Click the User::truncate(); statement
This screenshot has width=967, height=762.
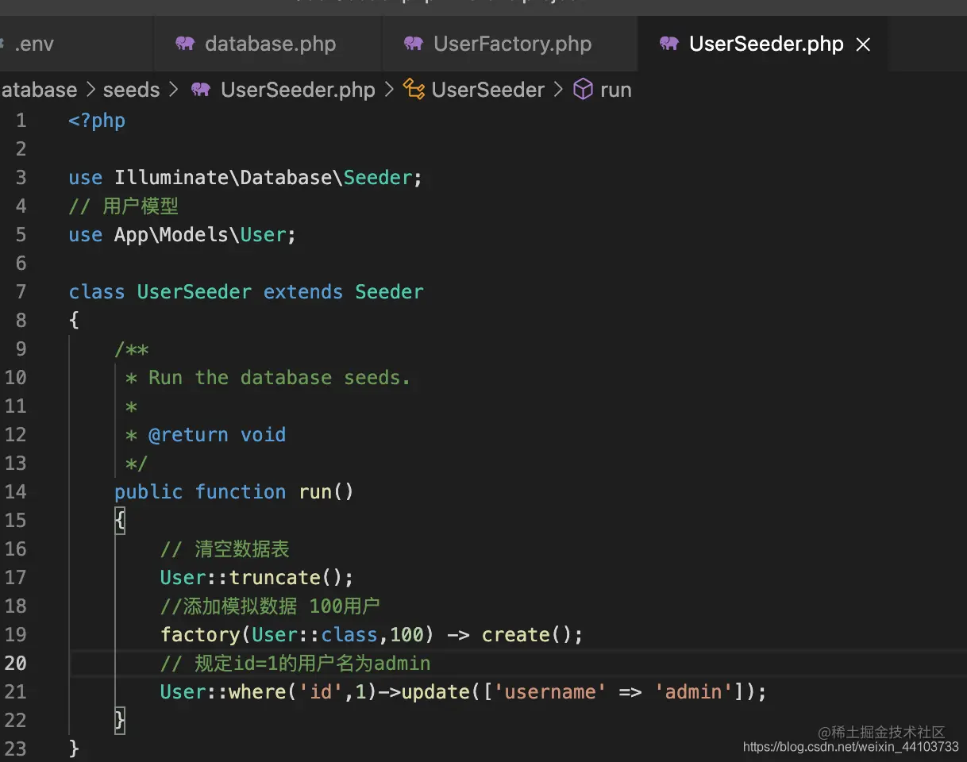click(x=256, y=578)
